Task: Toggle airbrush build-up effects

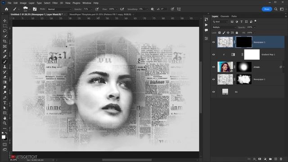Action: click(122, 9)
